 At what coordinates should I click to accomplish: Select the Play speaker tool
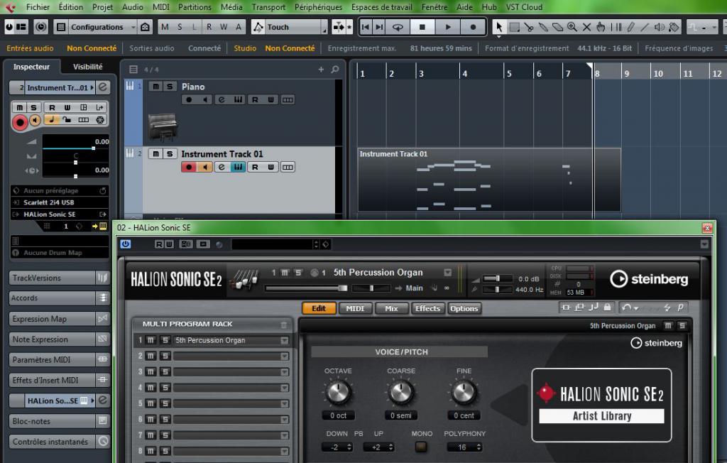[x=659, y=27]
